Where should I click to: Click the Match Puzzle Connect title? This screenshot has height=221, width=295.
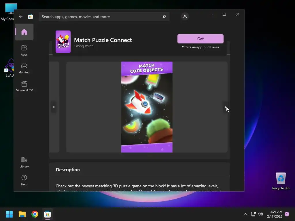click(x=103, y=40)
